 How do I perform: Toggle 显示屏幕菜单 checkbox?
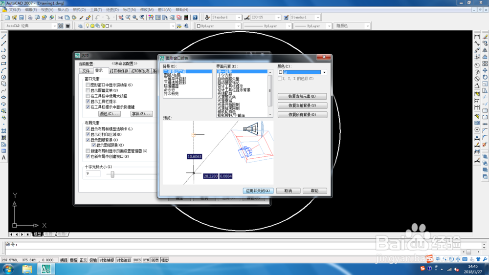(88, 90)
